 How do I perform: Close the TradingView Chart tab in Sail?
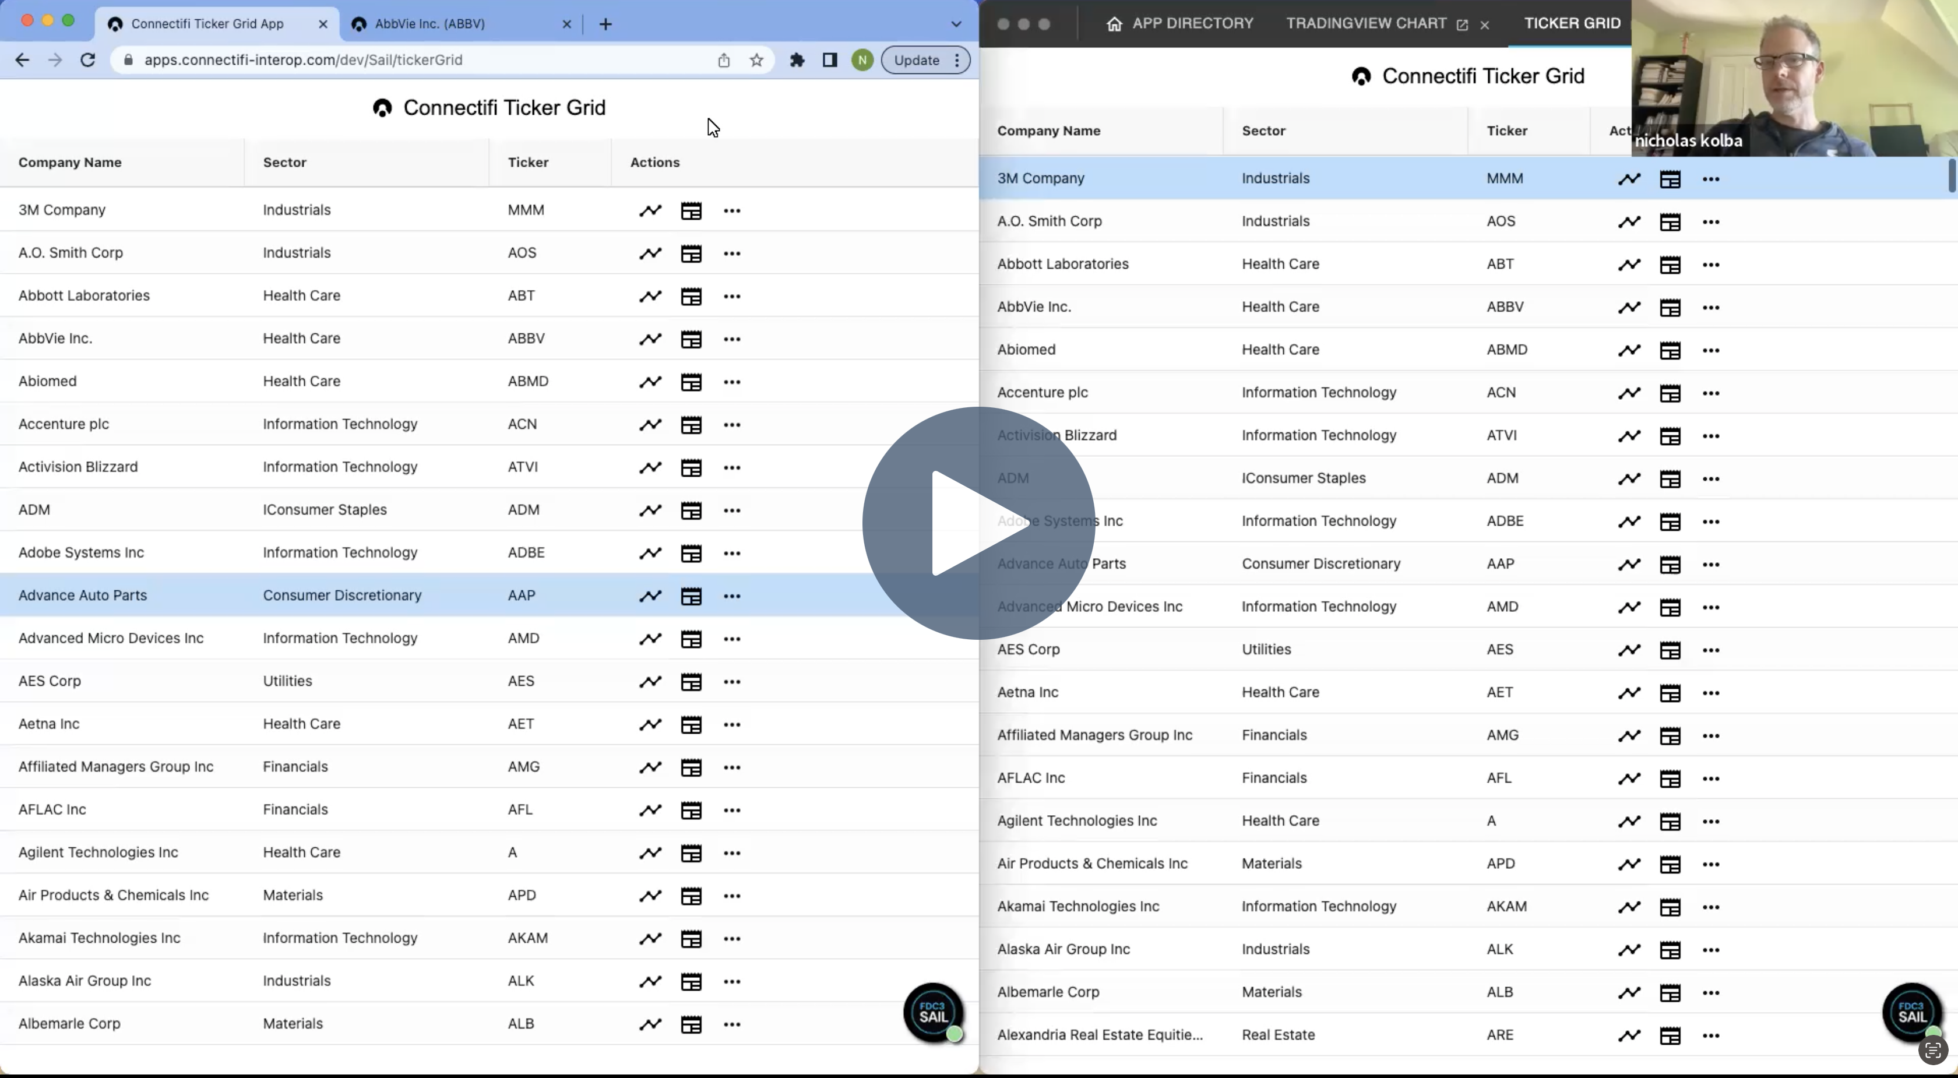(1484, 24)
